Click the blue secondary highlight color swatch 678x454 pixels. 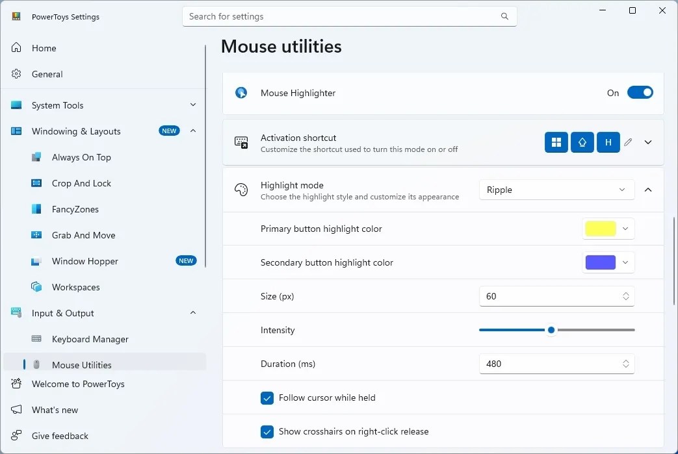click(600, 262)
